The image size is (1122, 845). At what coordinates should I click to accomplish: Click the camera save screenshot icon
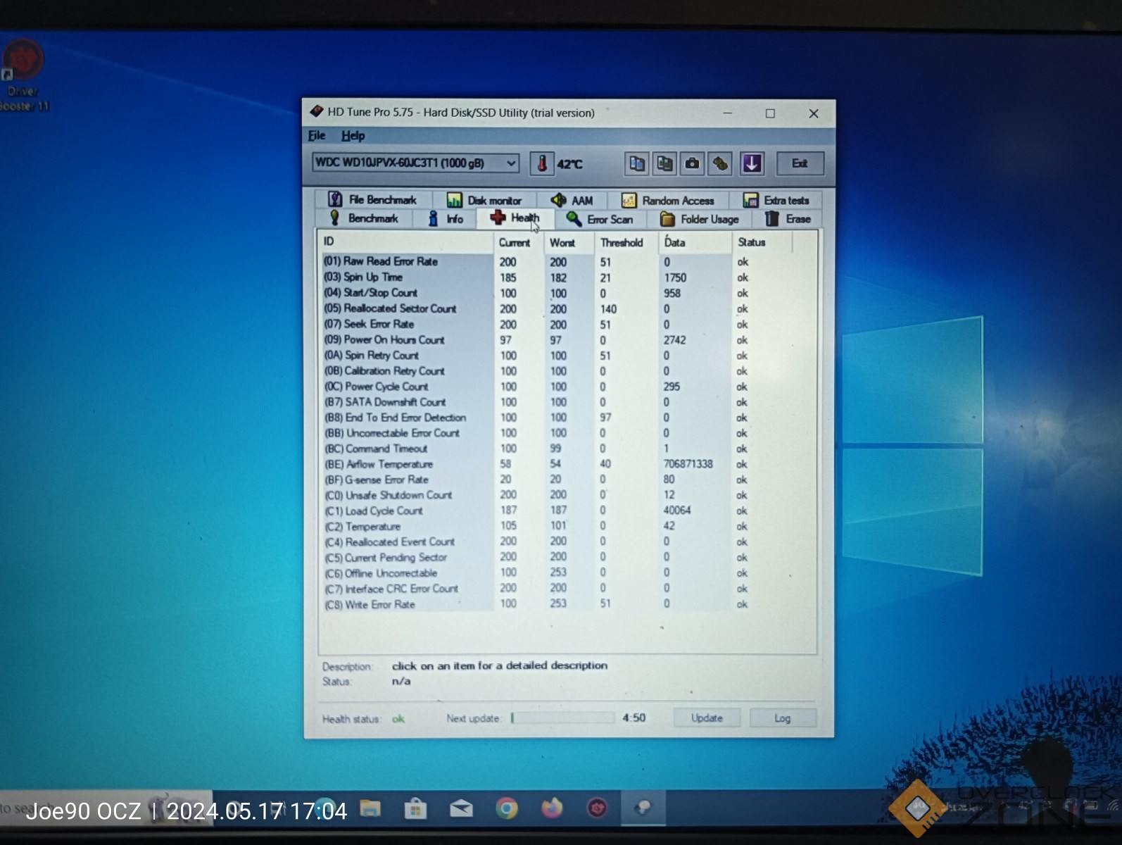pyautogui.click(x=693, y=163)
